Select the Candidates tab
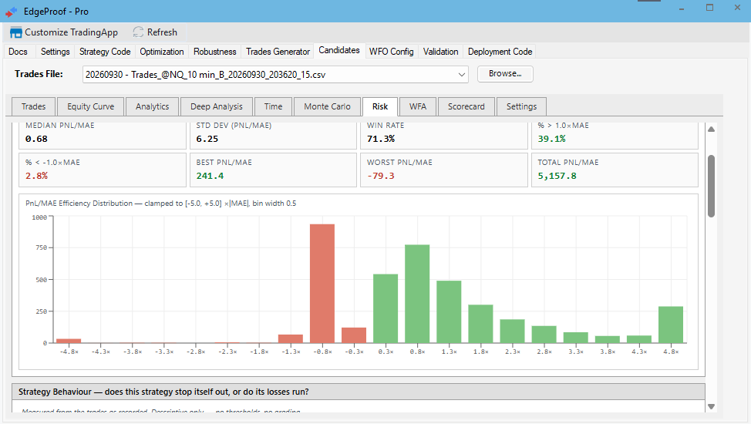The image size is (751, 424). click(x=339, y=50)
